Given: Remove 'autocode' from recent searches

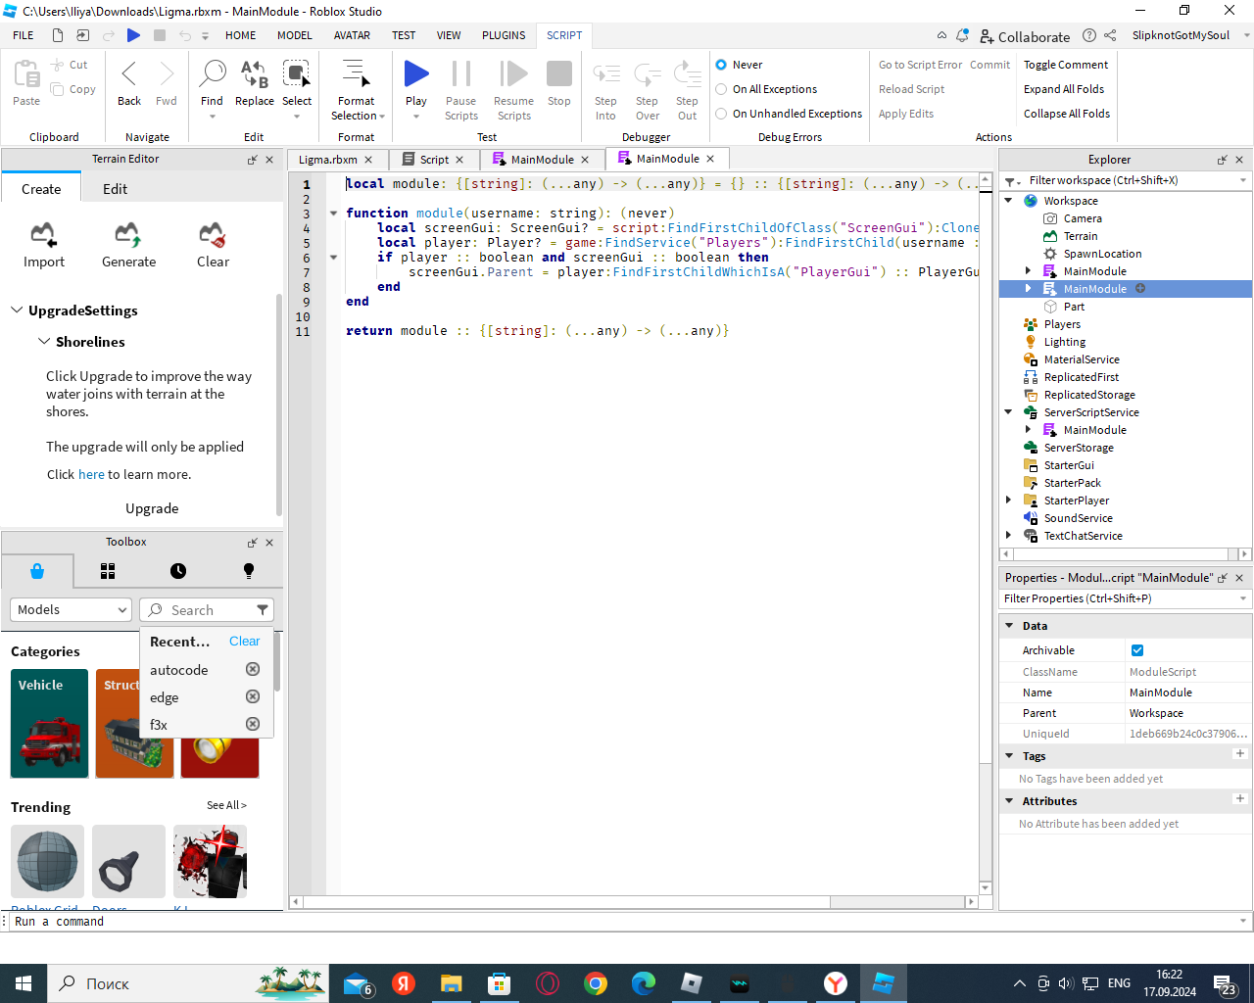Looking at the screenshot, I should tap(253, 669).
